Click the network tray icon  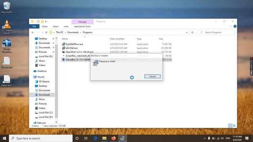[218, 138]
